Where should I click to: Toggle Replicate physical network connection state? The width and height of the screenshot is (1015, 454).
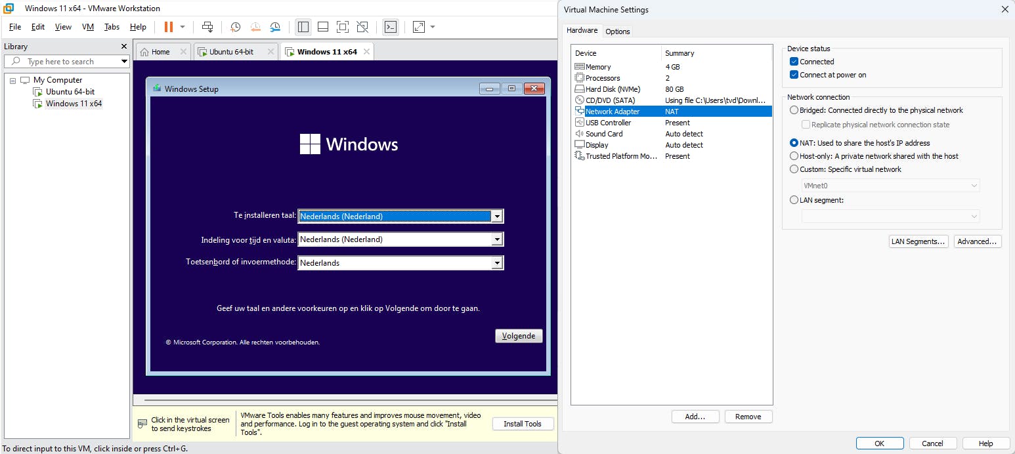pos(806,125)
